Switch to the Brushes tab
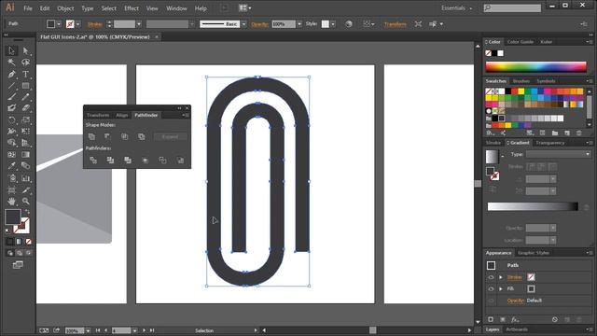Screen dimensions: 597x336 (521, 81)
